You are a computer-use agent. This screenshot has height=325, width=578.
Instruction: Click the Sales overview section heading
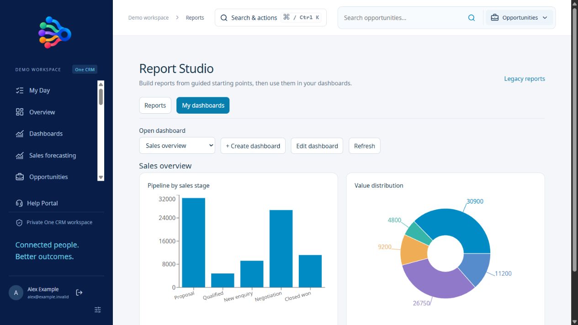[x=165, y=166]
